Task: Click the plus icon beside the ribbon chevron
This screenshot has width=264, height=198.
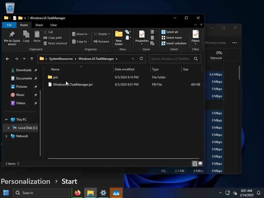Action: point(201,25)
